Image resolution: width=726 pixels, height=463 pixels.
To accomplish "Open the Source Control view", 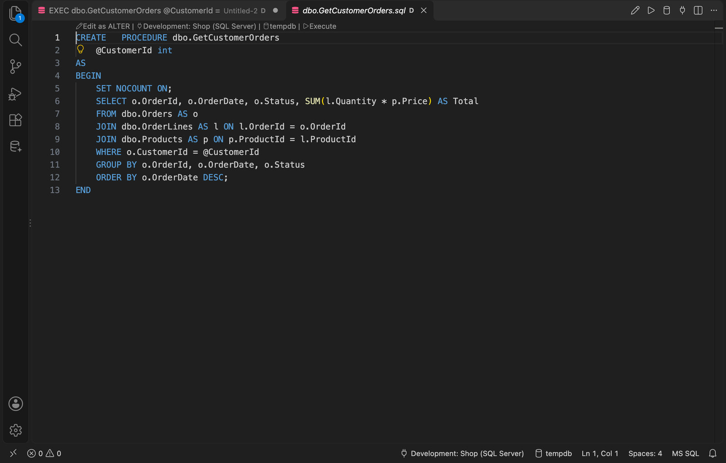I will point(15,67).
